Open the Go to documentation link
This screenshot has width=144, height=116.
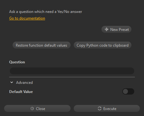(27, 18)
